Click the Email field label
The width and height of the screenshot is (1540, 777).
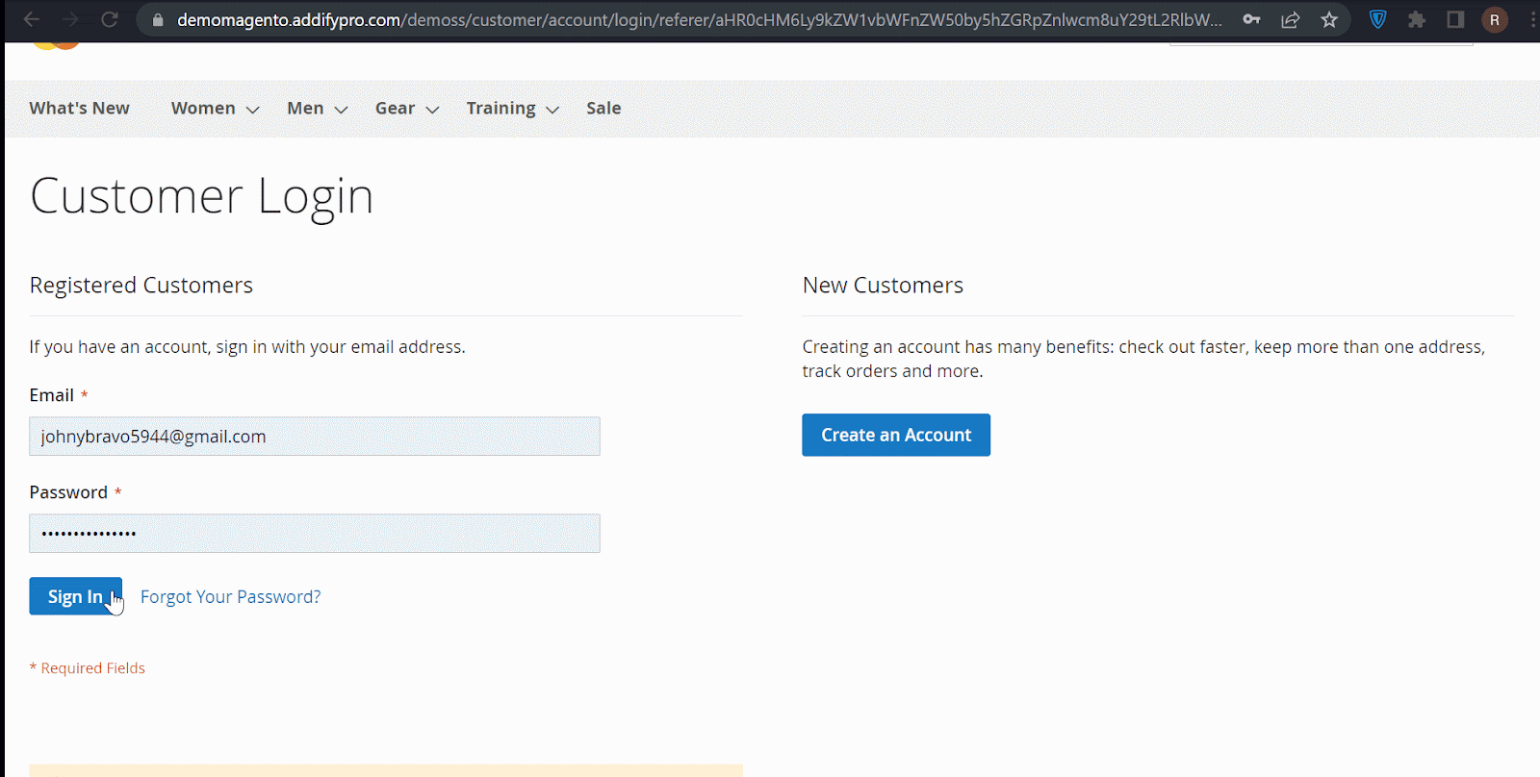tap(52, 395)
